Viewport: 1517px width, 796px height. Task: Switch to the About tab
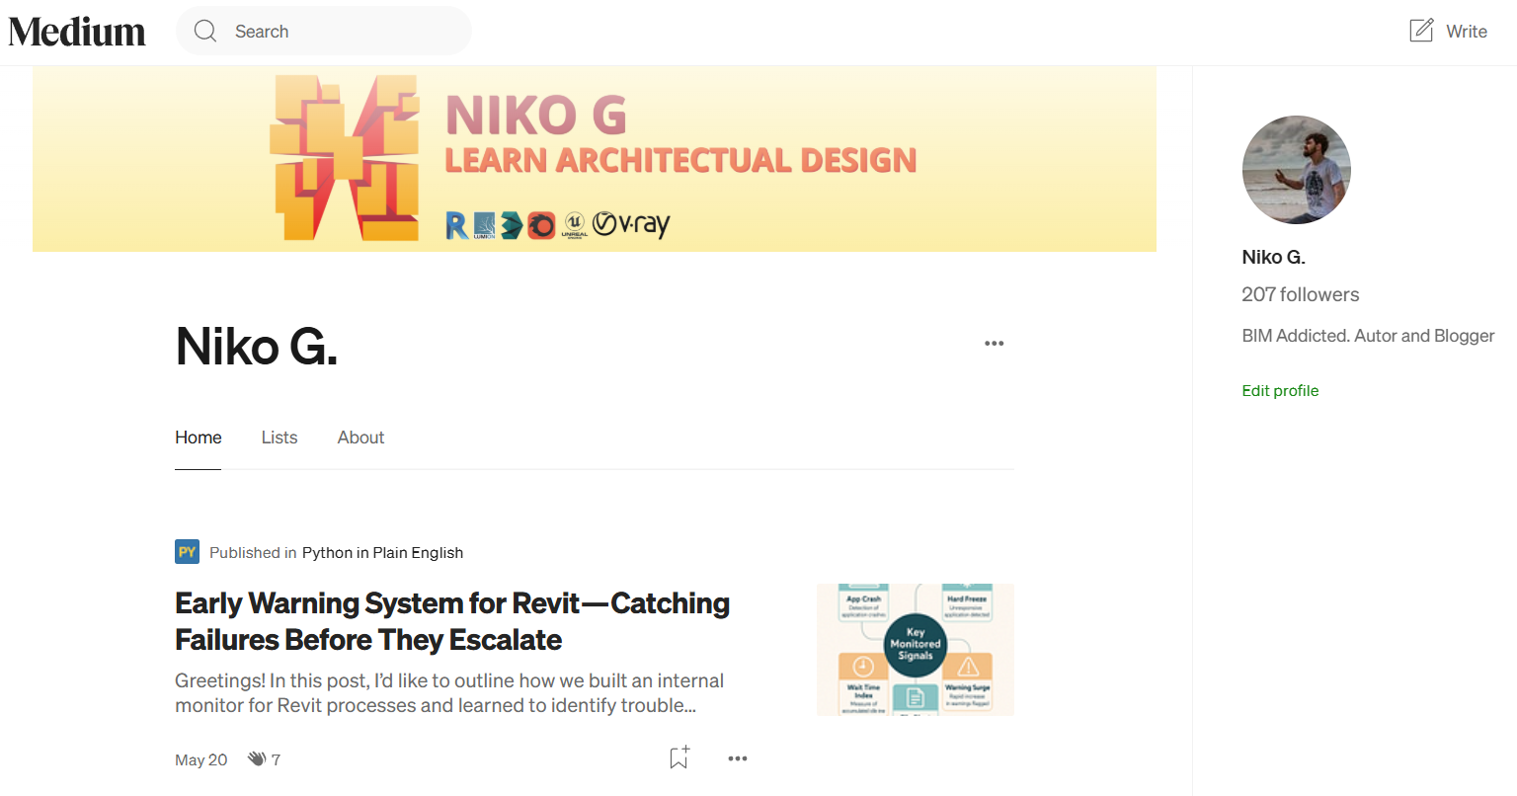tap(360, 438)
